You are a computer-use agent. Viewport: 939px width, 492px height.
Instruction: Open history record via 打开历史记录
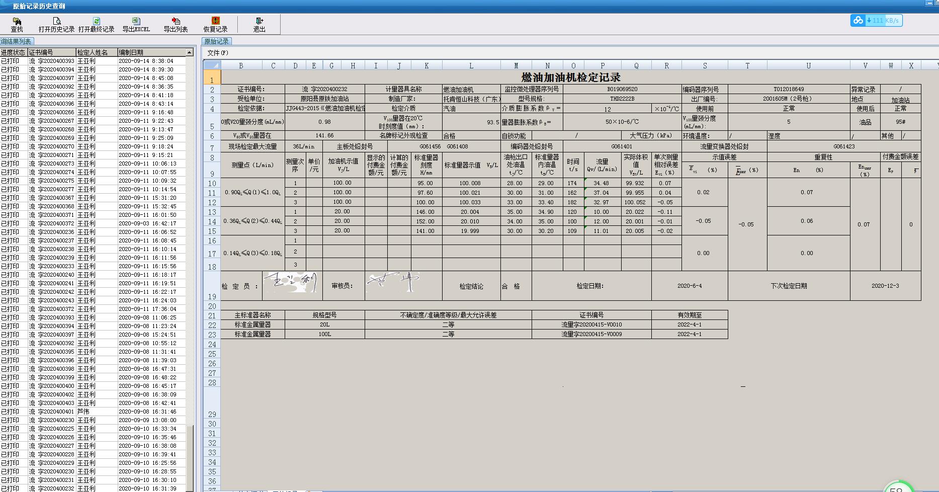56,24
